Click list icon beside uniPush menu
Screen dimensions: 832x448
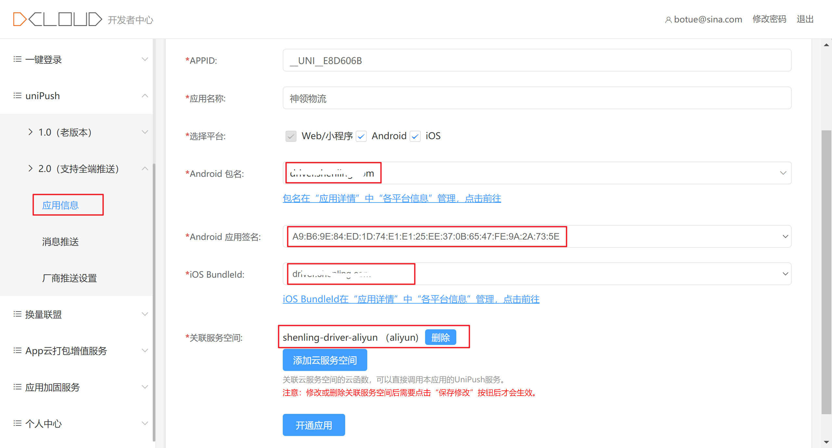[17, 96]
